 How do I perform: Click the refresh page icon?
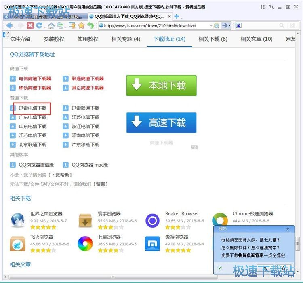[39, 25]
